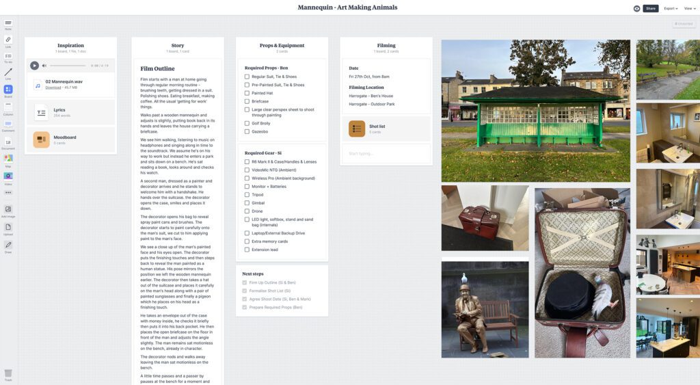The image size is (700, 385).
Task: Expand the more tools ellipsis
Action: pyautogui.click(x=8, y=193)
